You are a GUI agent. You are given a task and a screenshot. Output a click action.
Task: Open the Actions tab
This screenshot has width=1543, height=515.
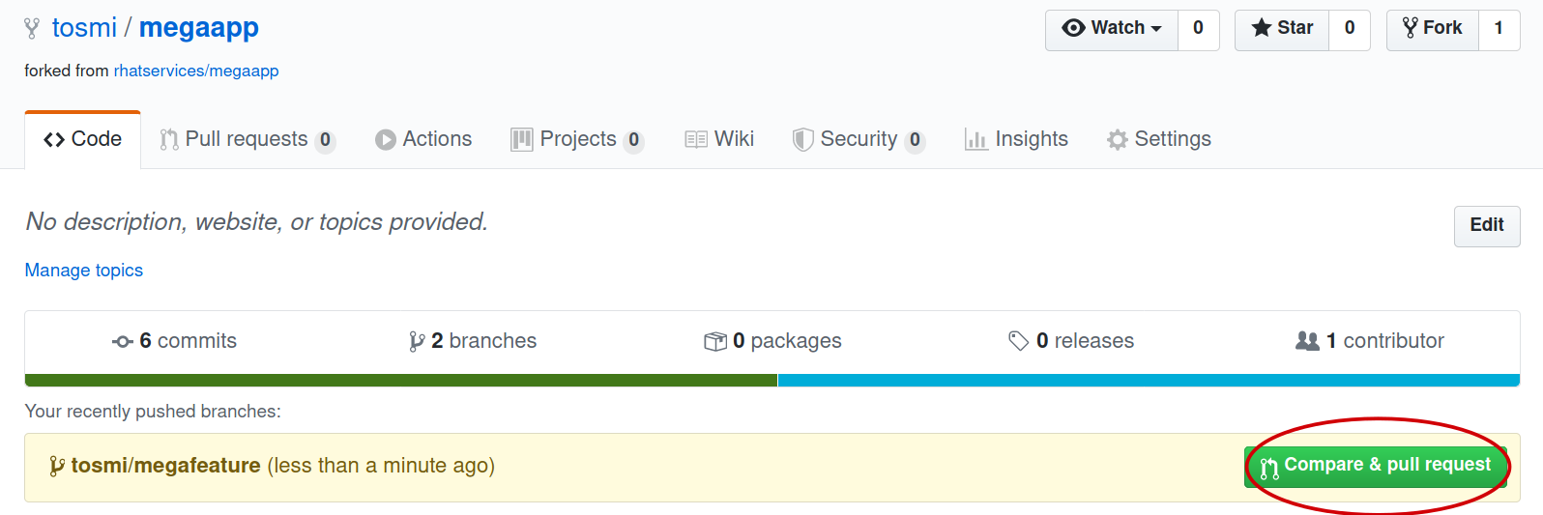click(423, 139)
